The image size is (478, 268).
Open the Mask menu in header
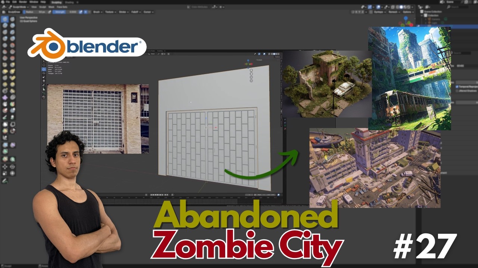pos(51,7)
